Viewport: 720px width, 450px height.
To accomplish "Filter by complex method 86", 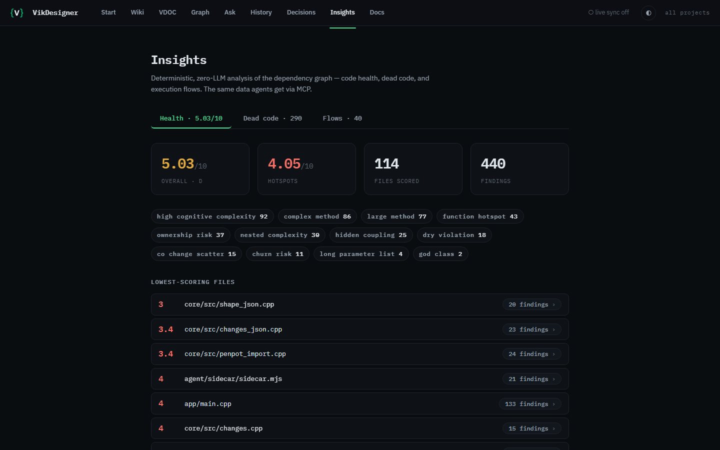I will point(317,216).
